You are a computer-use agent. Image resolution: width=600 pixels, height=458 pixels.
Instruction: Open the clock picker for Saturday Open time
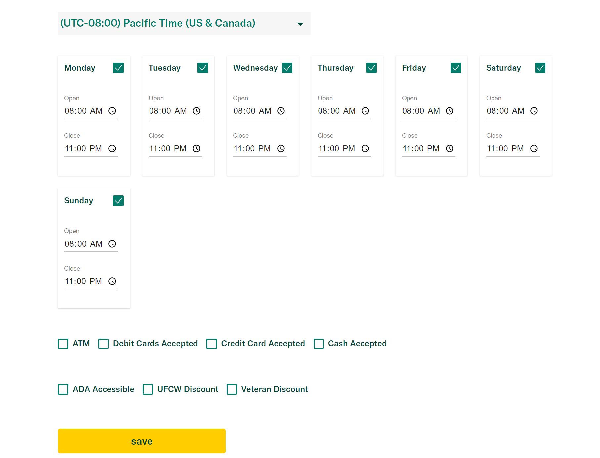pyautogui.click(x=534, y=111)
